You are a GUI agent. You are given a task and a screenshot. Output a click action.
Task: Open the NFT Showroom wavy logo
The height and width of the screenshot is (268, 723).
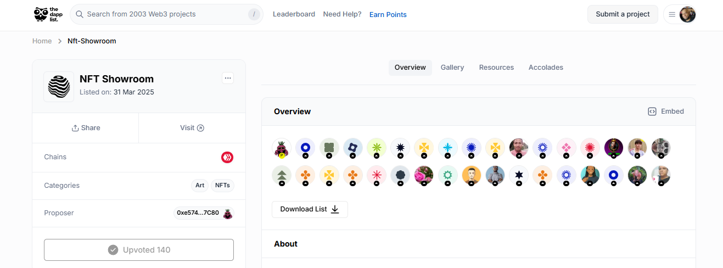click(x=59, y=87)
